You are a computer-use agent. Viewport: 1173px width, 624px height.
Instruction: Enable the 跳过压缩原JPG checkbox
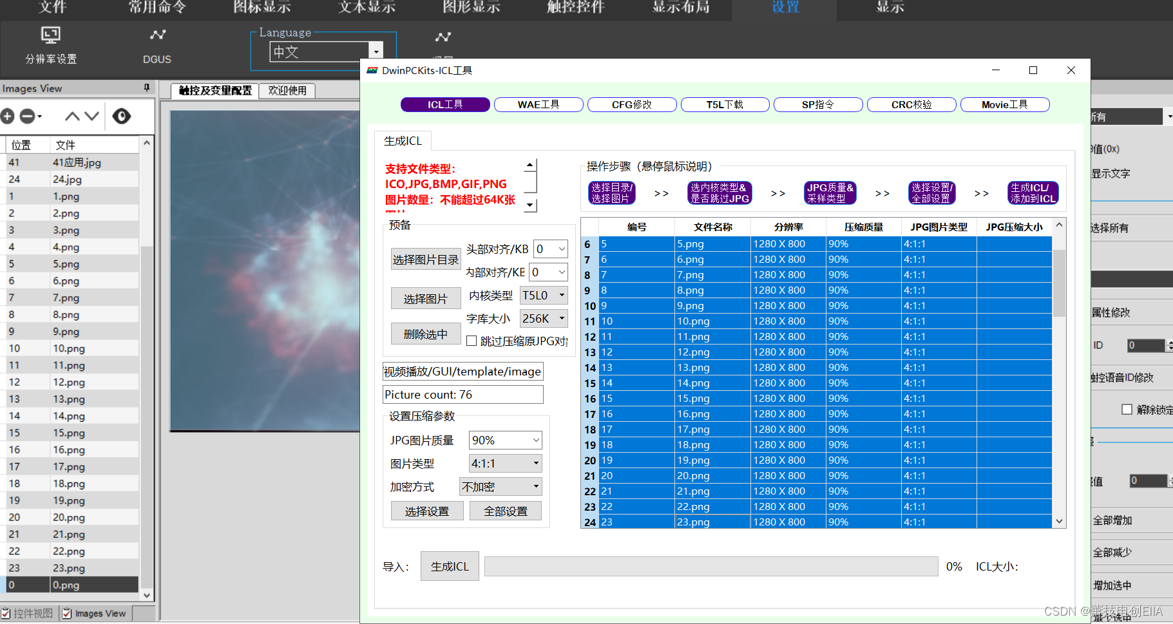tap(472, 341)
